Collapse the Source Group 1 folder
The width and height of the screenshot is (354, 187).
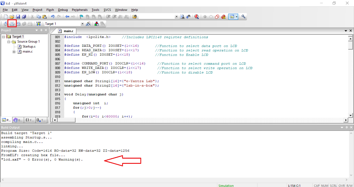9,42
